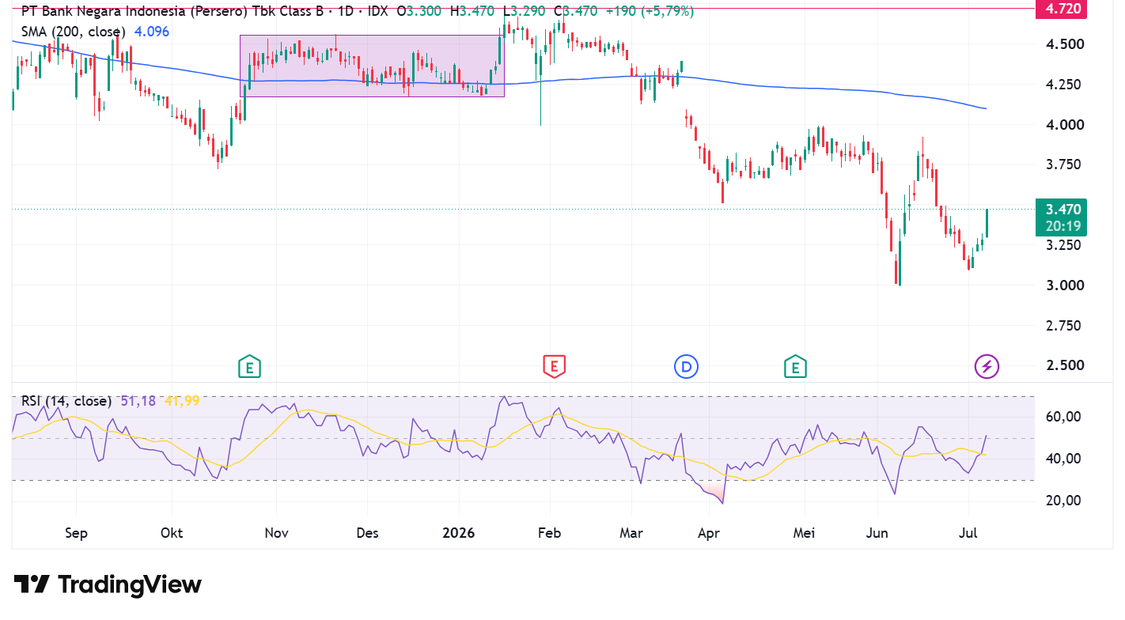
Task: Select the RSI (14, close) indicator label
Action: click(66, 401)
